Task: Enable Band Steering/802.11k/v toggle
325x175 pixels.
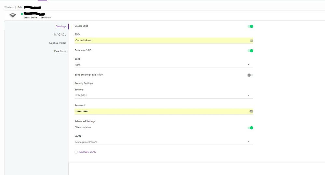Action: [x=250, y=75]
